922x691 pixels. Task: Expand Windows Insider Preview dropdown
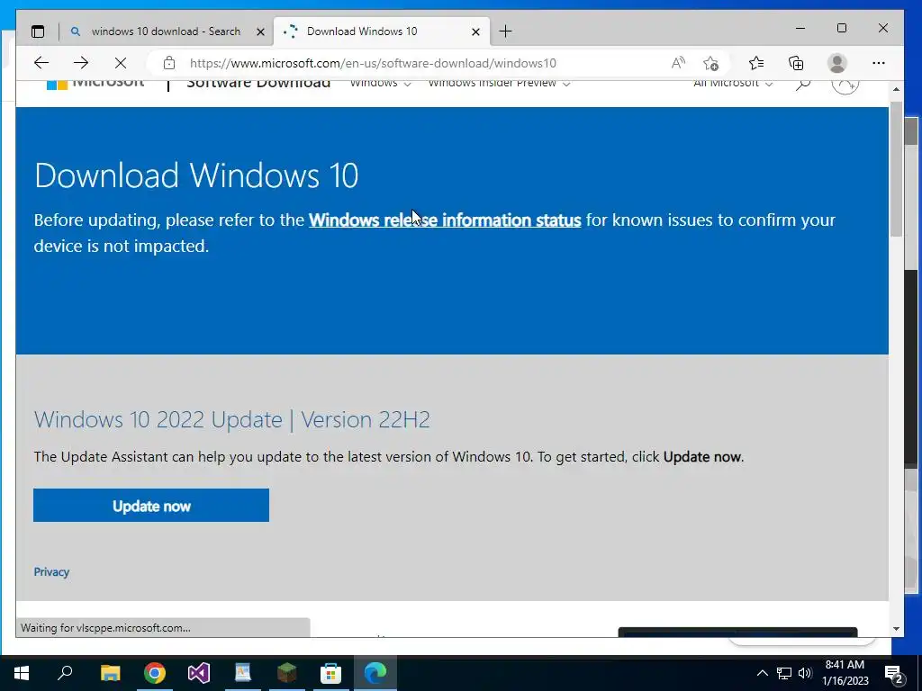pos(499,83)
